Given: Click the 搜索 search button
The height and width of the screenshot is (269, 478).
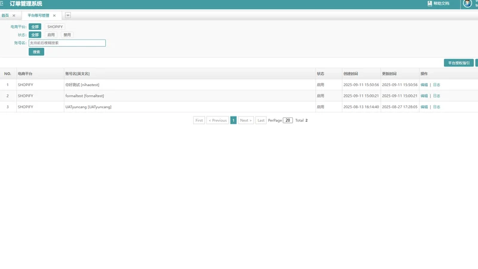Looking at the screenshot, I should pyautogui.click(x=36, y=52).
